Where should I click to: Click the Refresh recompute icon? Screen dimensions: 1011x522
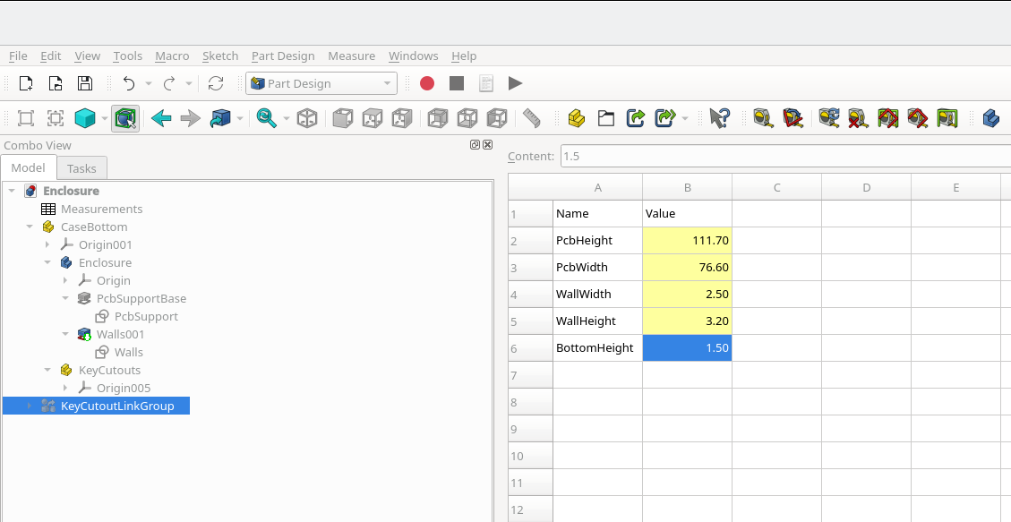(x=216, y=83)
